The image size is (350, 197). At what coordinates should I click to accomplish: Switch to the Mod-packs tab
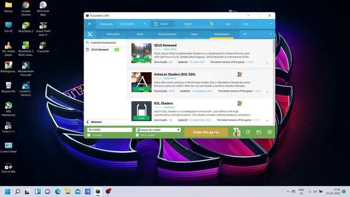[x=113, y=34]
